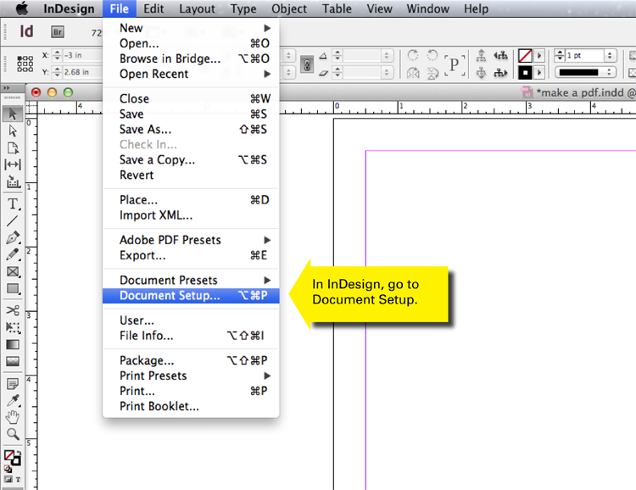Select the Gradient Feather tool

click(13, 361)
